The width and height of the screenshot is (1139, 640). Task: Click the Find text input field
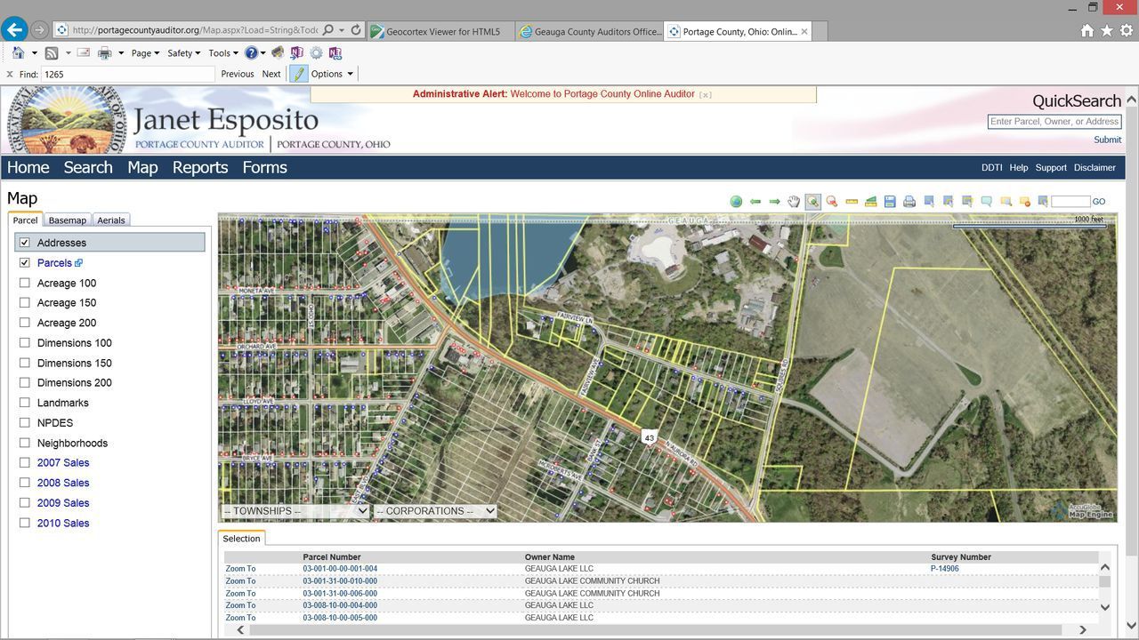coord(127,75)
